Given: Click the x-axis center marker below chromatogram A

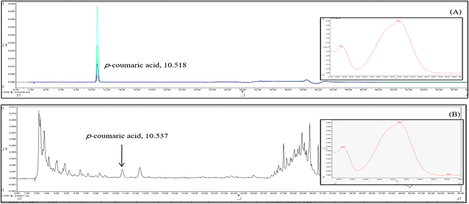Looking at the screenshot, I should pos(243,95).
